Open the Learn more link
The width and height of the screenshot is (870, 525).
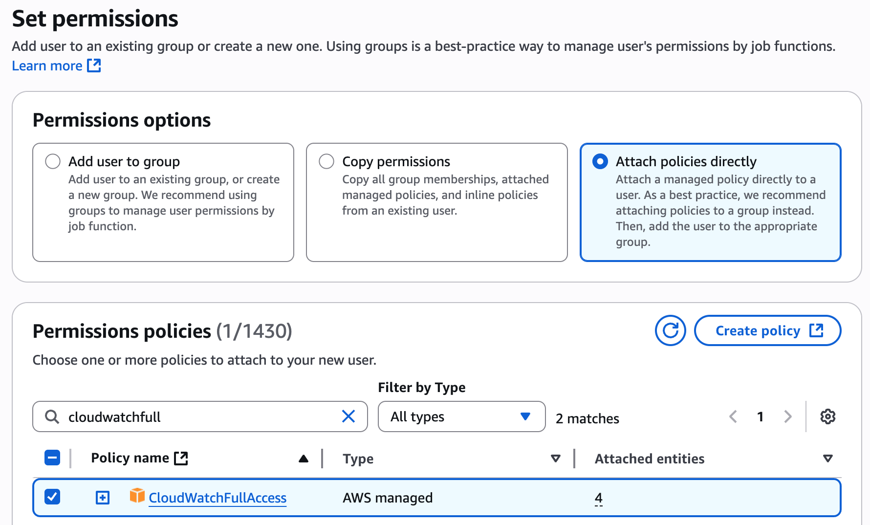tap(47, 66)
